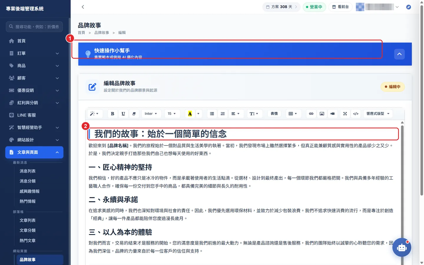Toggle fullscreen editor mode
This screenshot has height=265, width=424.
pyautogui.click(x=345, y=114)
